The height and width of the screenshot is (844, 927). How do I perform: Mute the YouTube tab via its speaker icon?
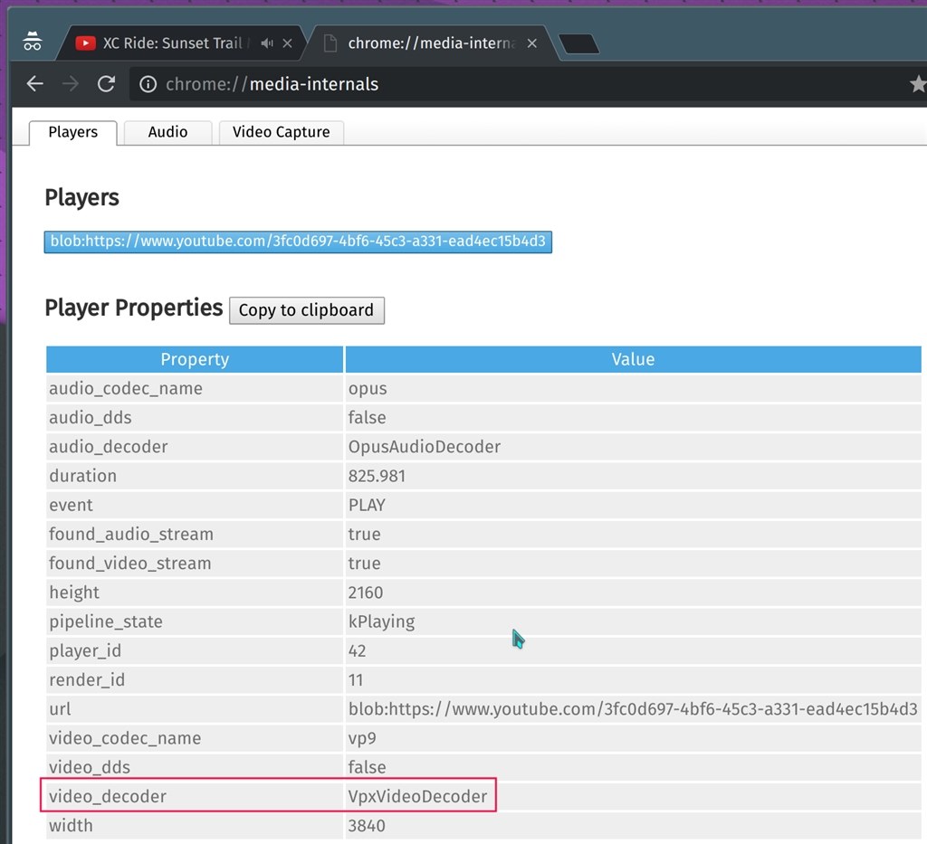(266, 43)
